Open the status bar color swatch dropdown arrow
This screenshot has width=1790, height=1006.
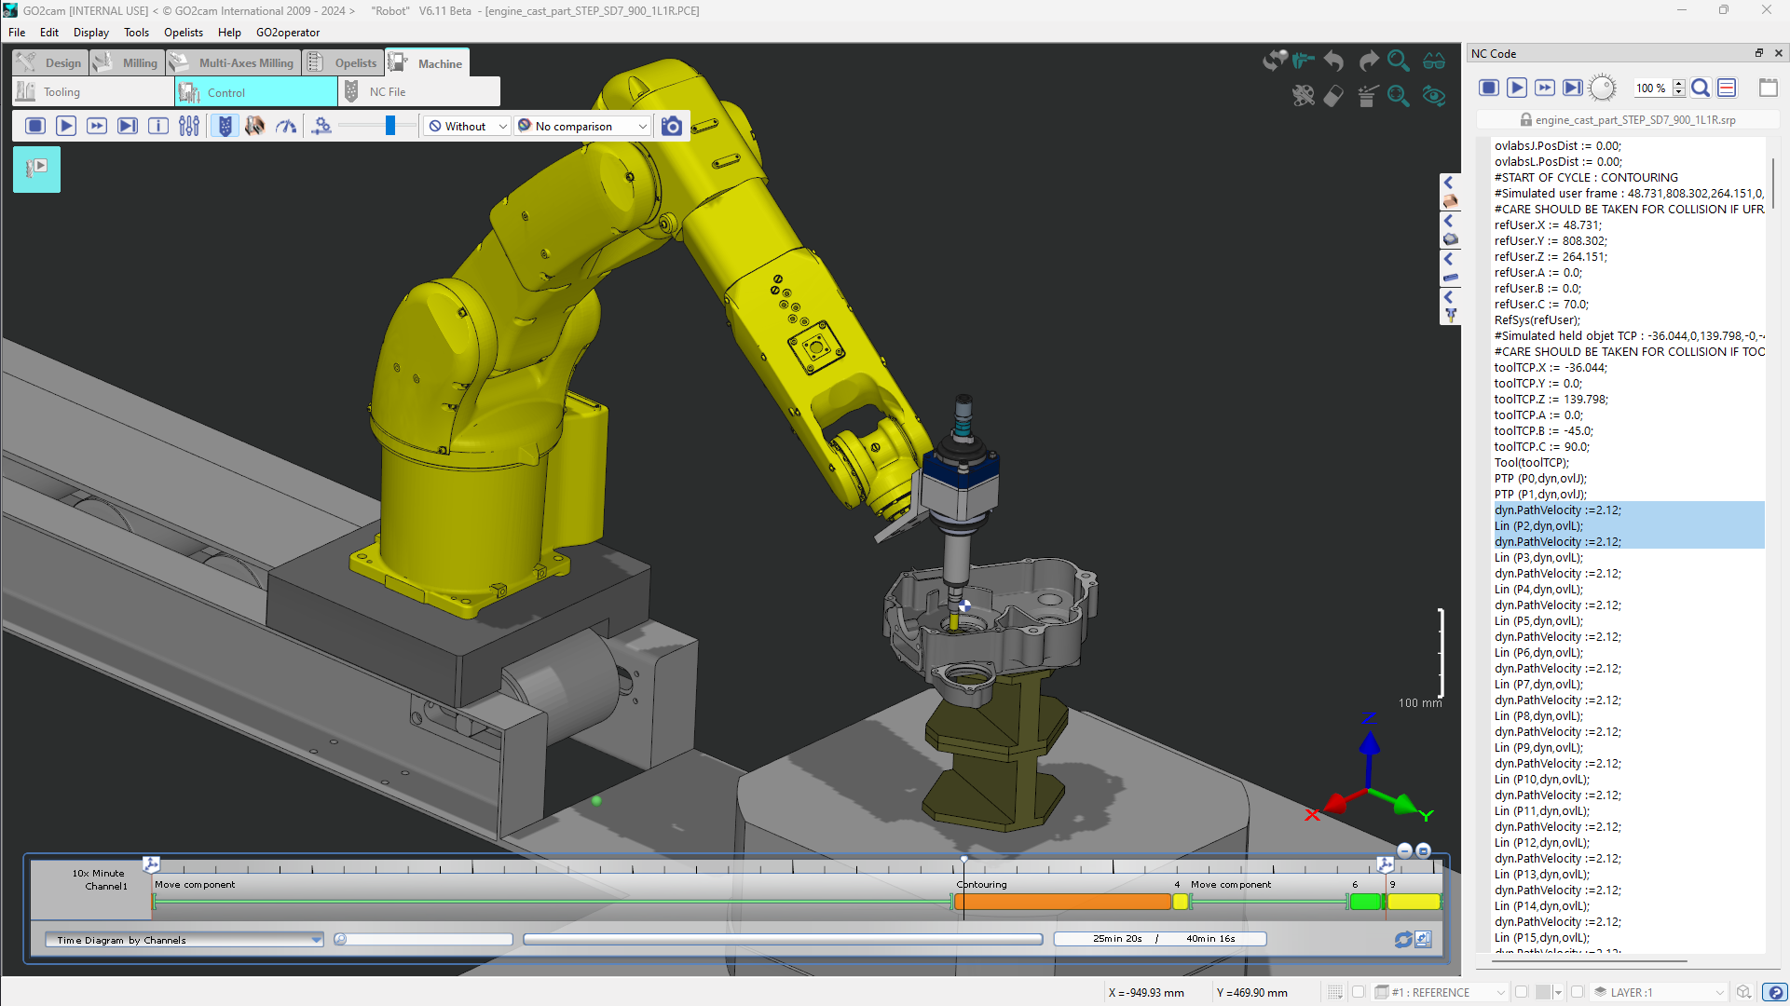1558,993
